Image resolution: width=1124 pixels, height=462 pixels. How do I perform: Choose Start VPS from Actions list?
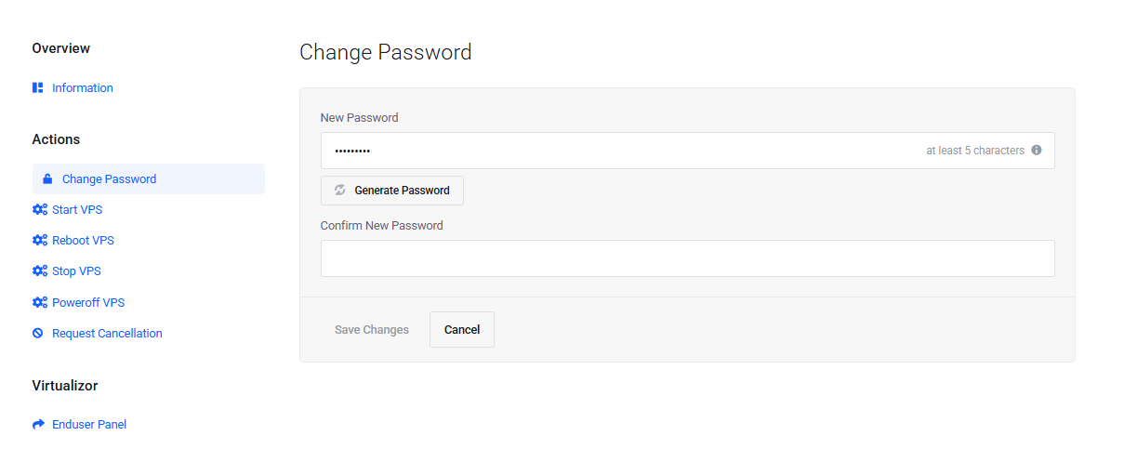point(77,210)
